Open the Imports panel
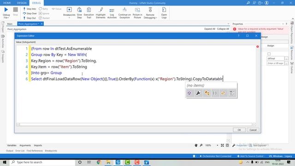The width and height of the screenshot is (295, 166). coord(38,146)
